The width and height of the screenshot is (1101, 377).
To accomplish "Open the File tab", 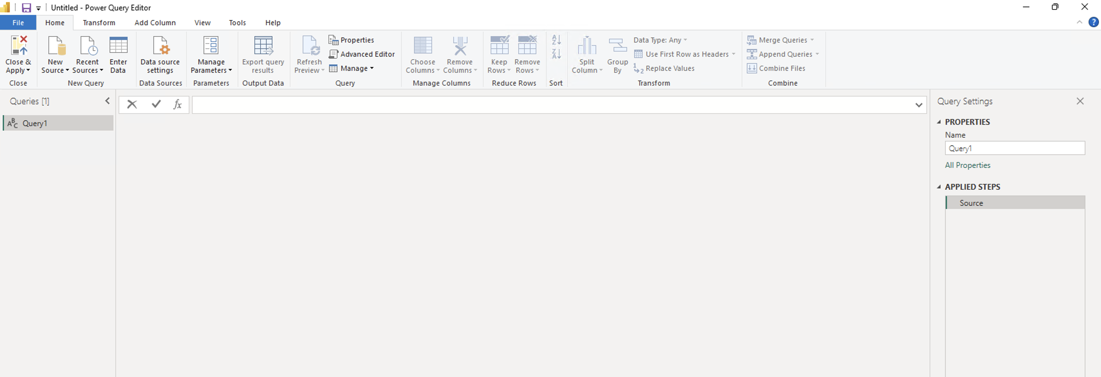I will coord(18,22).
